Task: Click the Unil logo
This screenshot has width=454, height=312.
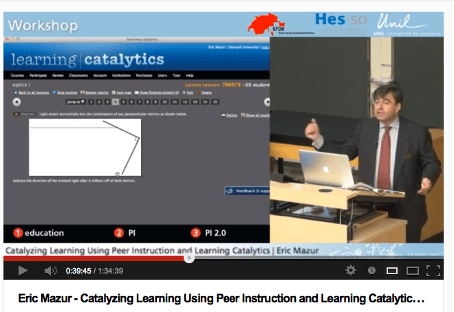Action: (407, 25)
